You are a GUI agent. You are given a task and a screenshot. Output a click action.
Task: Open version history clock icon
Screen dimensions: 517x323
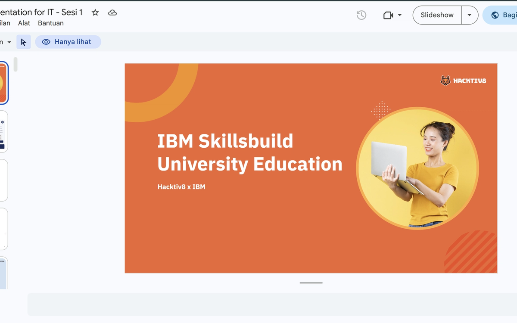click(x=361, y=15)
